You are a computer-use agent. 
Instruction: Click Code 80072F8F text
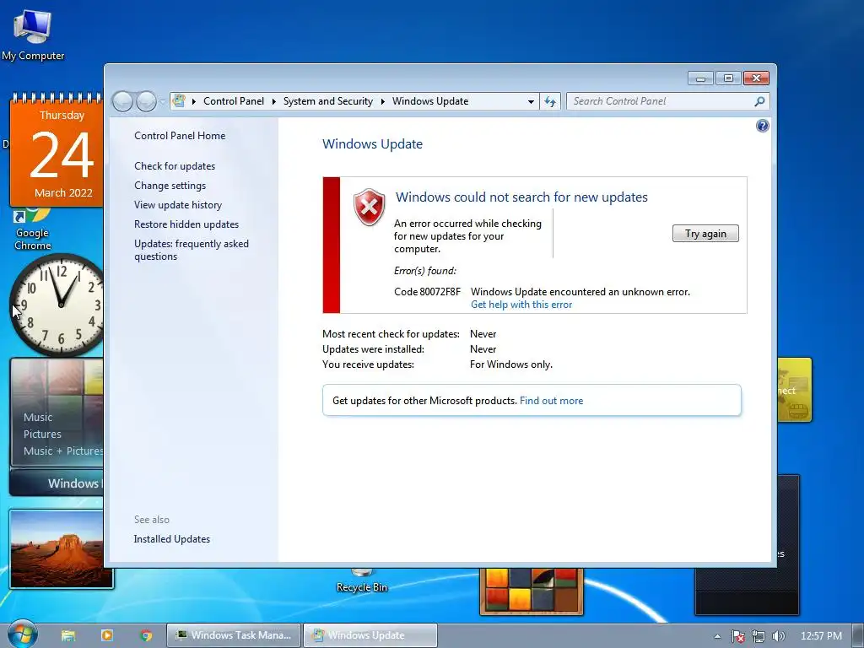(x=427, y=291)
